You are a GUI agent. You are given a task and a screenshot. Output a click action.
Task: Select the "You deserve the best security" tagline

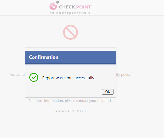point(70,13)
